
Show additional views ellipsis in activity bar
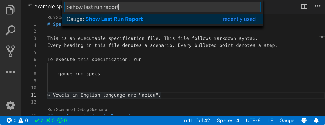pyautogui.click(x=10, y=72)
